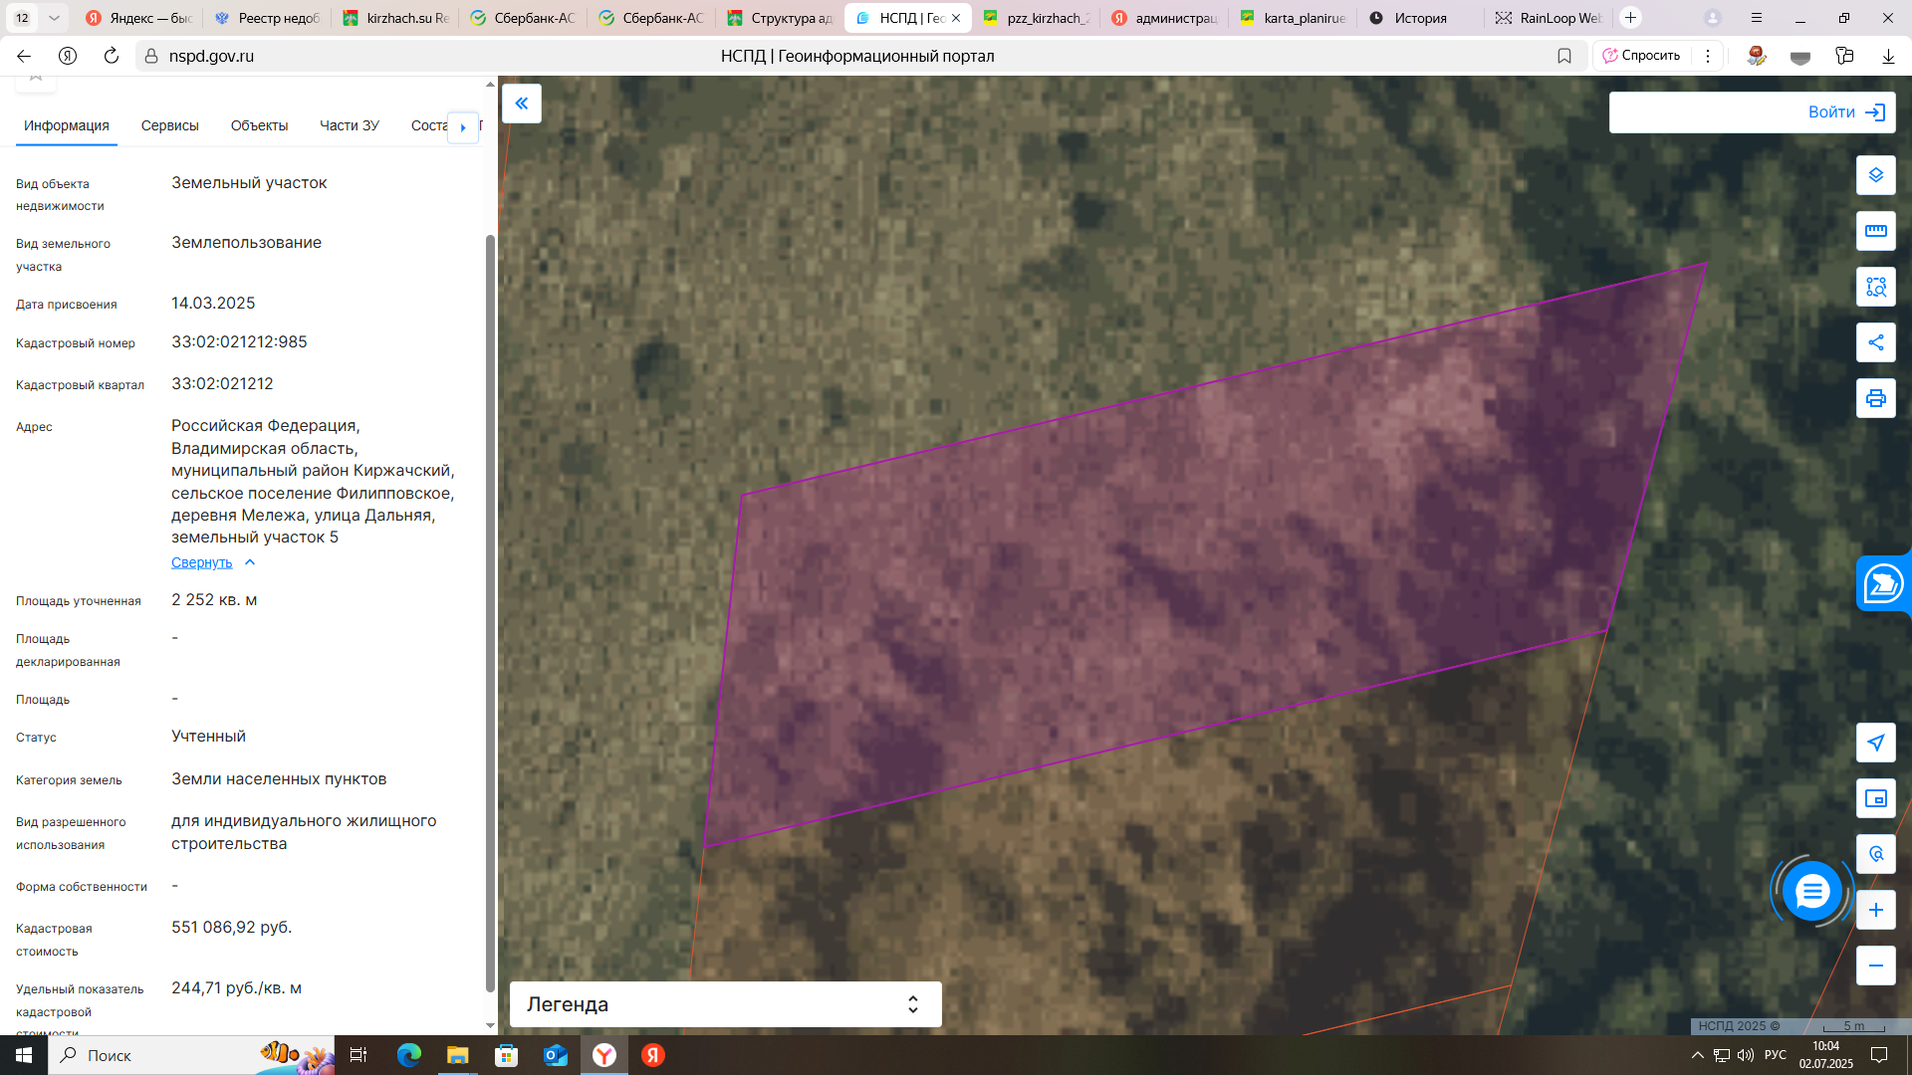The image size is (1912, 1075).
Task: Zoom out with the minus button
Action: pos(1875,966)
